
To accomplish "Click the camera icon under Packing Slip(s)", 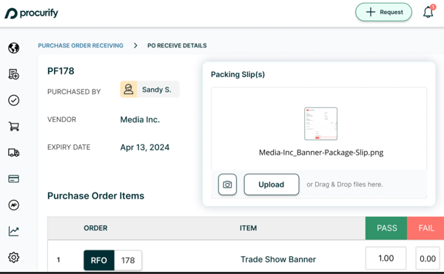I will pos(227,184).
